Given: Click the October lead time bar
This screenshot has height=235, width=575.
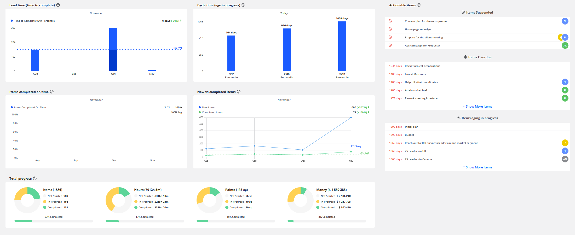Looking at the screenshot, I should click(x=113, y=49).
